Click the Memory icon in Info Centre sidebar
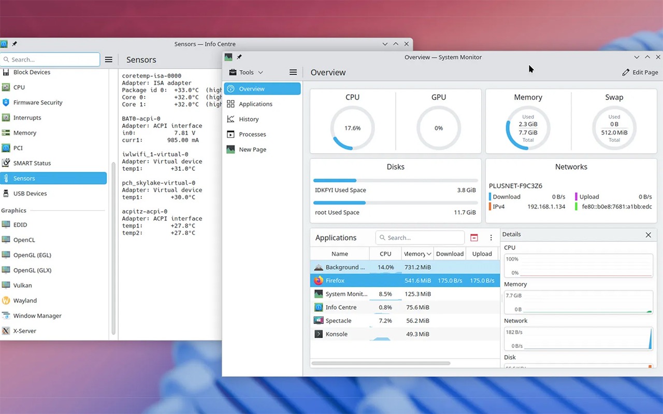This screenshot has width=663, height=414. pos(6,132)
